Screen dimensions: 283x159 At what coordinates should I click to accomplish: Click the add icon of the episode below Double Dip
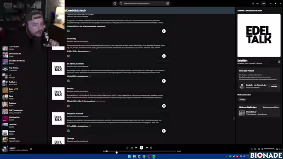(x=69, y=81)
